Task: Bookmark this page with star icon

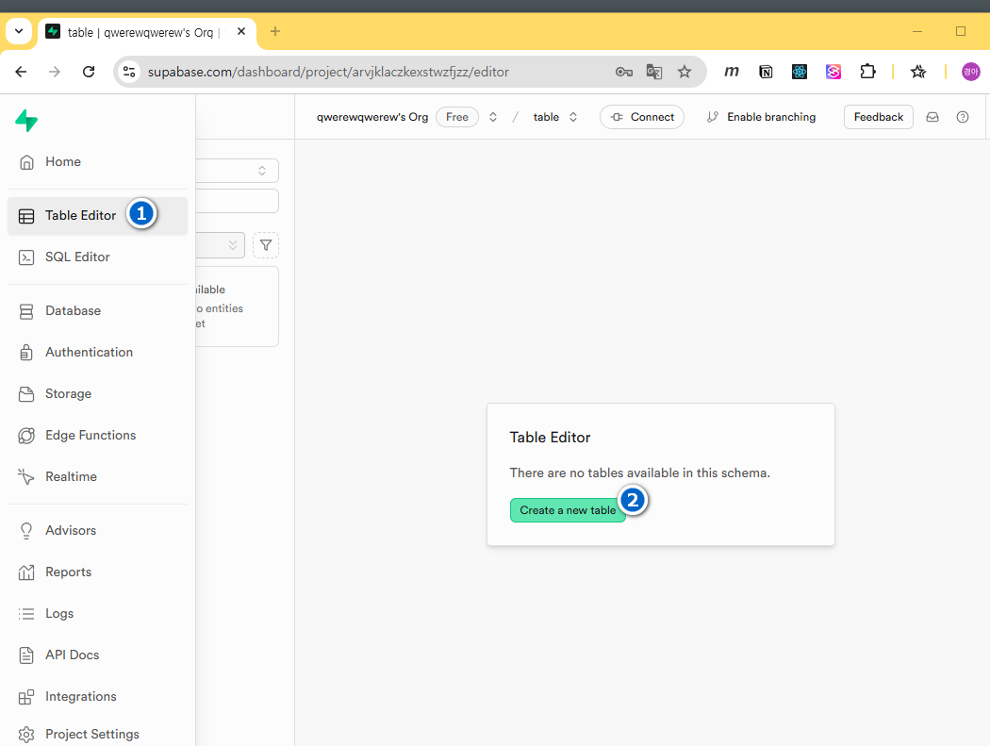Action: tap(685, 72)
